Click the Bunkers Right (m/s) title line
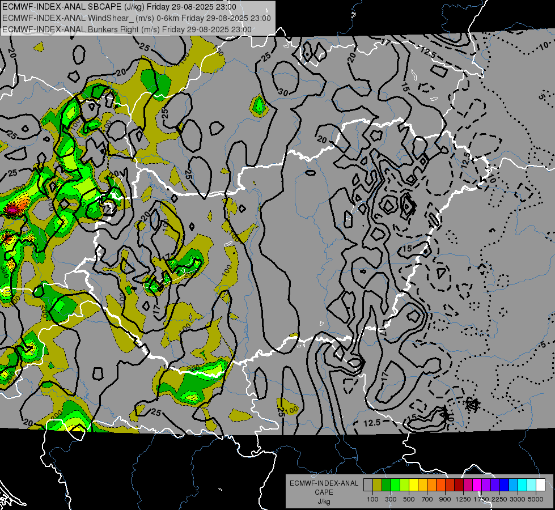 [127, 29]
